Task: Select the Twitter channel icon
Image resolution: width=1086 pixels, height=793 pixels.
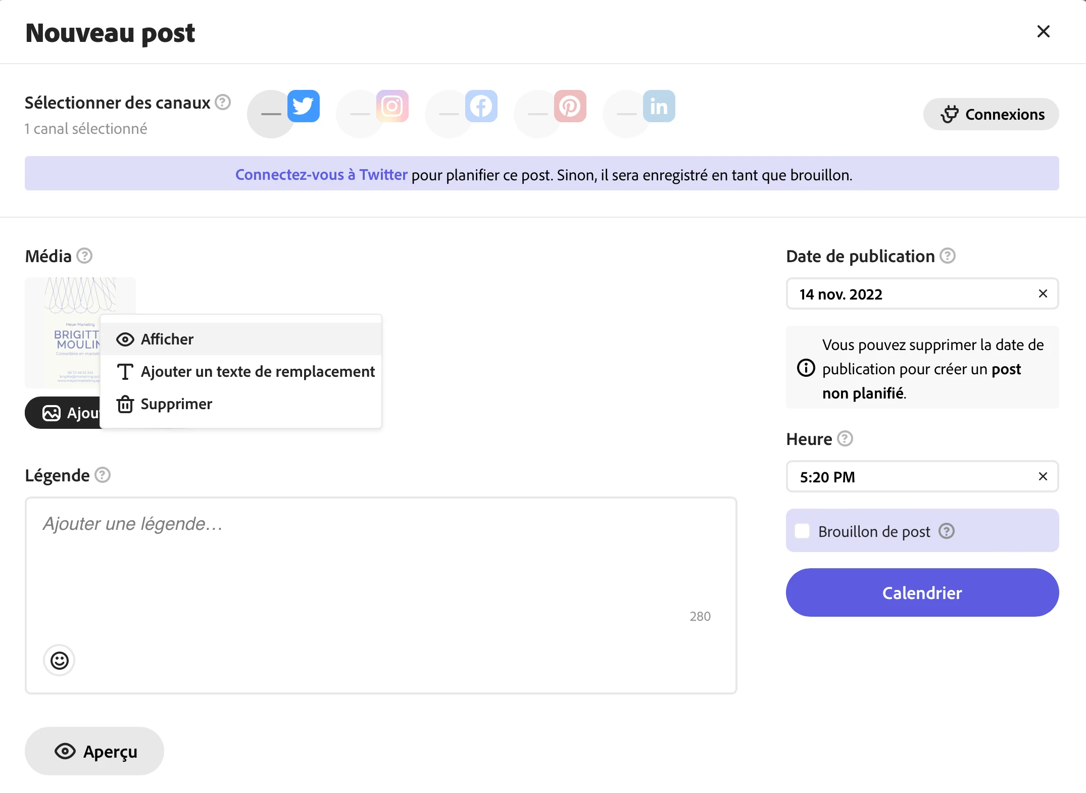Action: click(x=303, y=107)
